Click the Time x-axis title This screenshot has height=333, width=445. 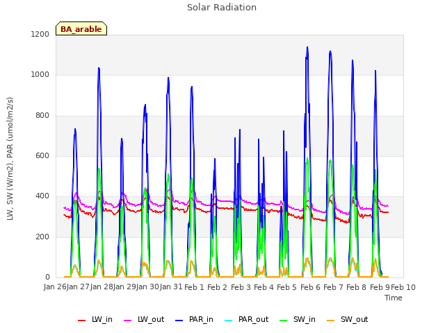[394, 298]
